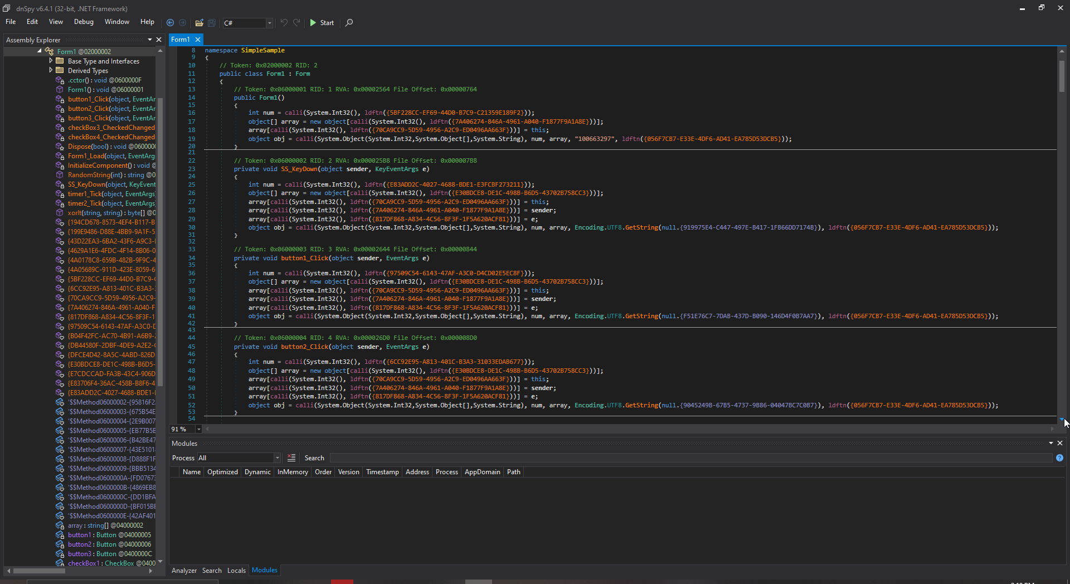Navigate backward in code history
1070x584 pixels.
pos(171,22)
